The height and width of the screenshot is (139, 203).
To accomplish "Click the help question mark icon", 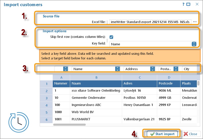I will (x=183, y=4).
